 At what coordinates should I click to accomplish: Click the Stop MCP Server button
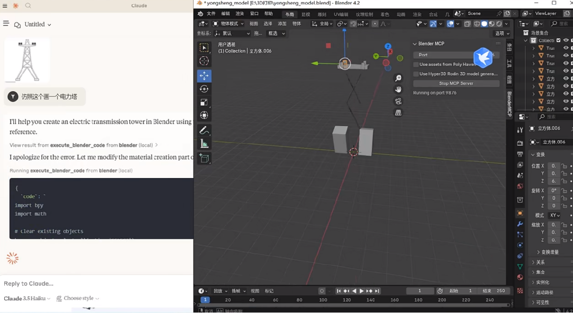[456, 84]
